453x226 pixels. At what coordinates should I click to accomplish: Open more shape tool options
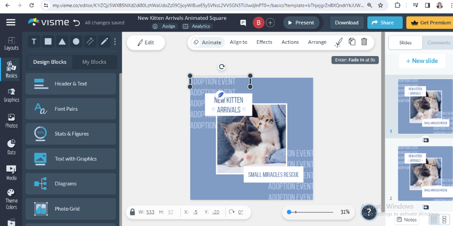click(x=115, y=42)
